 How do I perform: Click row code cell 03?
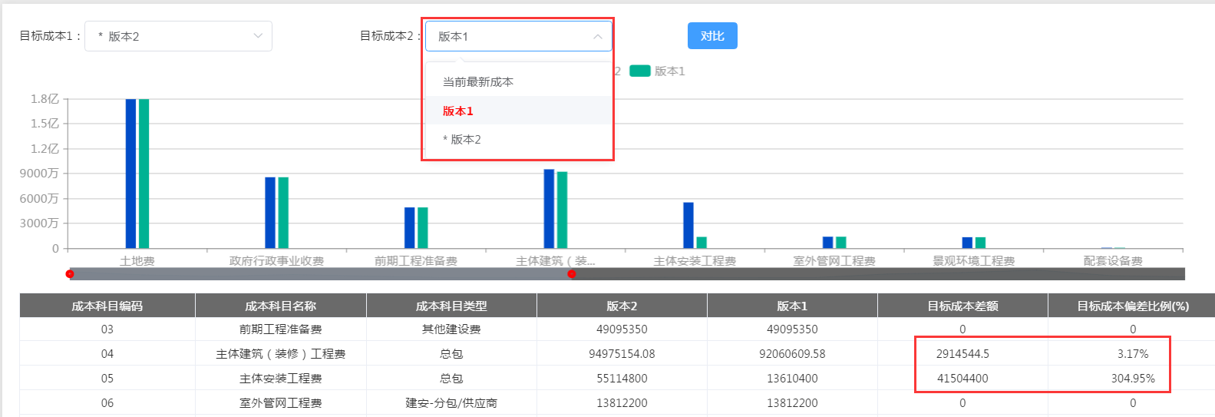tap(107, 329)
